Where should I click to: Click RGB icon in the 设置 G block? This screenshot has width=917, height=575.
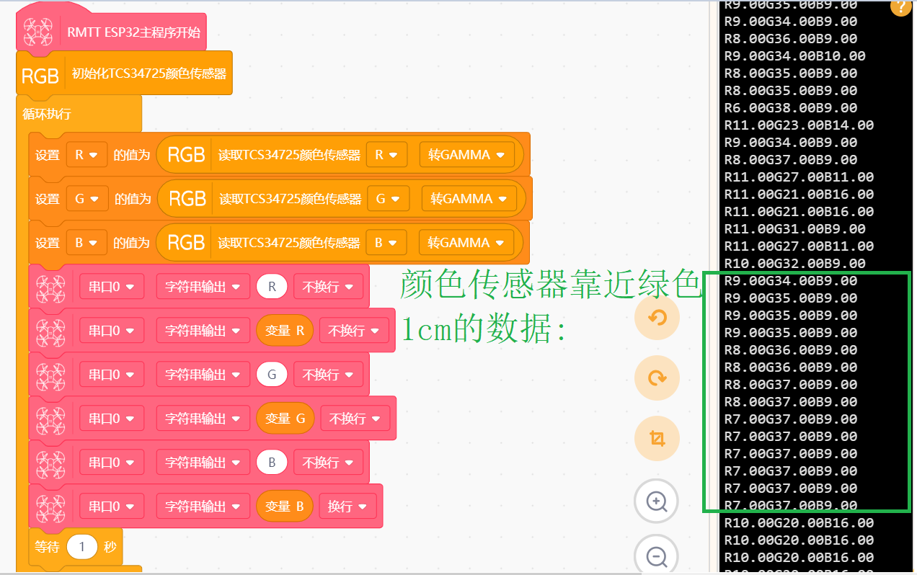187,198
